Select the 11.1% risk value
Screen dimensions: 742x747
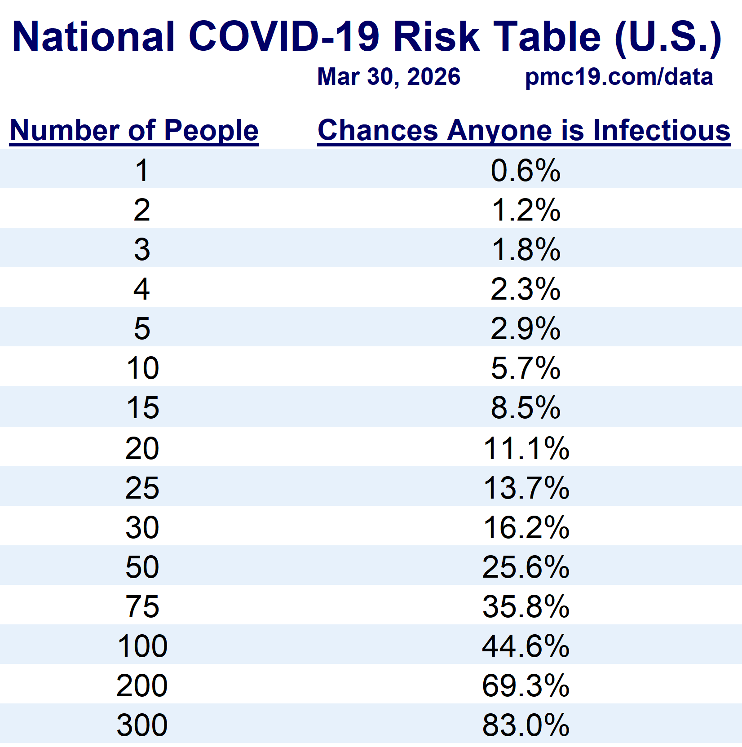tap(526, 448)
